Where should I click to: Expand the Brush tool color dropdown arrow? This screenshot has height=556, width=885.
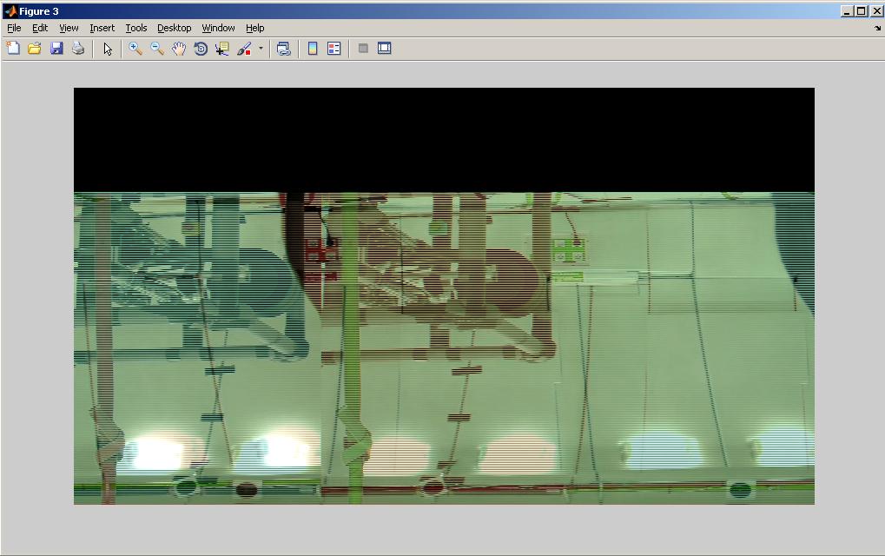point(261,49)
